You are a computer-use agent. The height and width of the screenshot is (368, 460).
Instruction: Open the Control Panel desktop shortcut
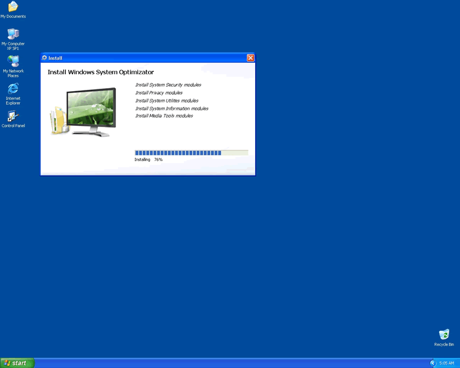pyautogui.click(x=13, y=116)
